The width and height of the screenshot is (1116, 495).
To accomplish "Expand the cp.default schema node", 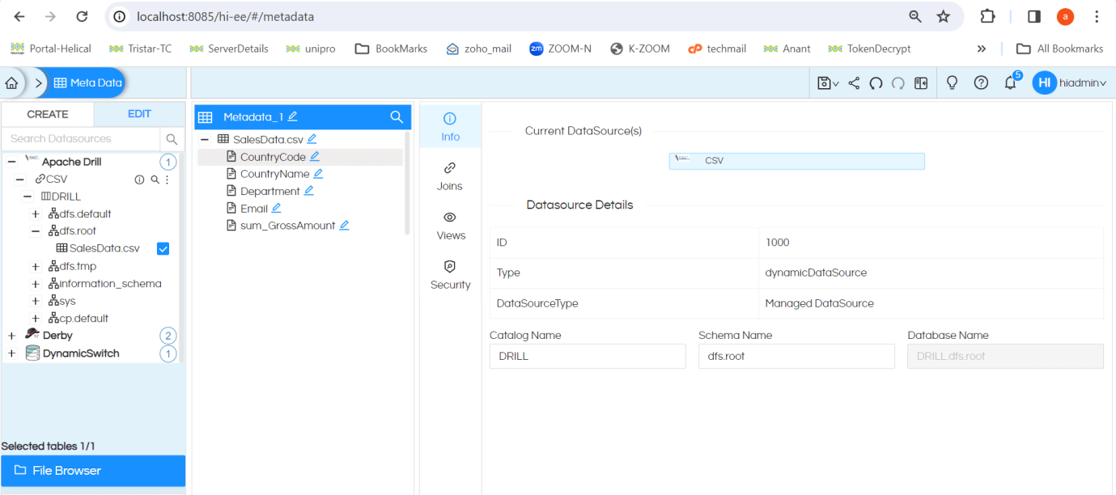I will [x=36, y=319].
